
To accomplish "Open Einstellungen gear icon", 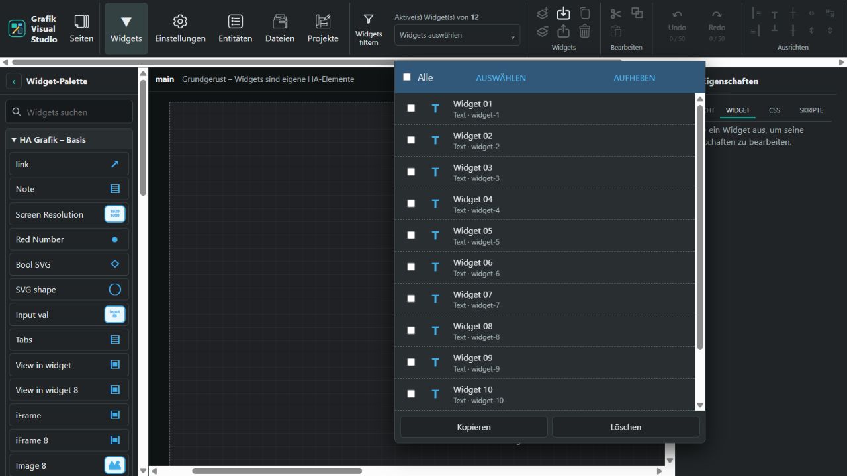I will tap(180, 21).
